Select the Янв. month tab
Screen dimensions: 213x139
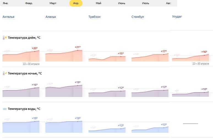[6, 3]
